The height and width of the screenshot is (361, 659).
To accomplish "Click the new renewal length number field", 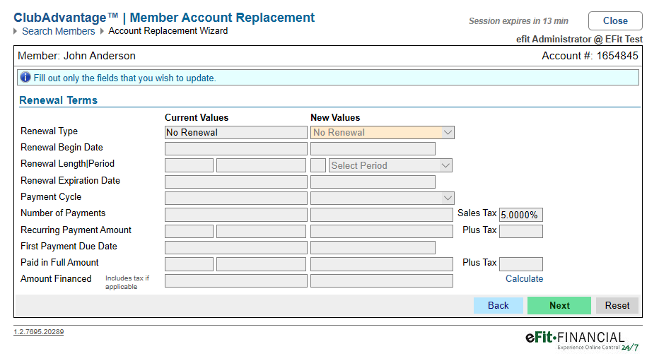I will click(x=318, y=165).
